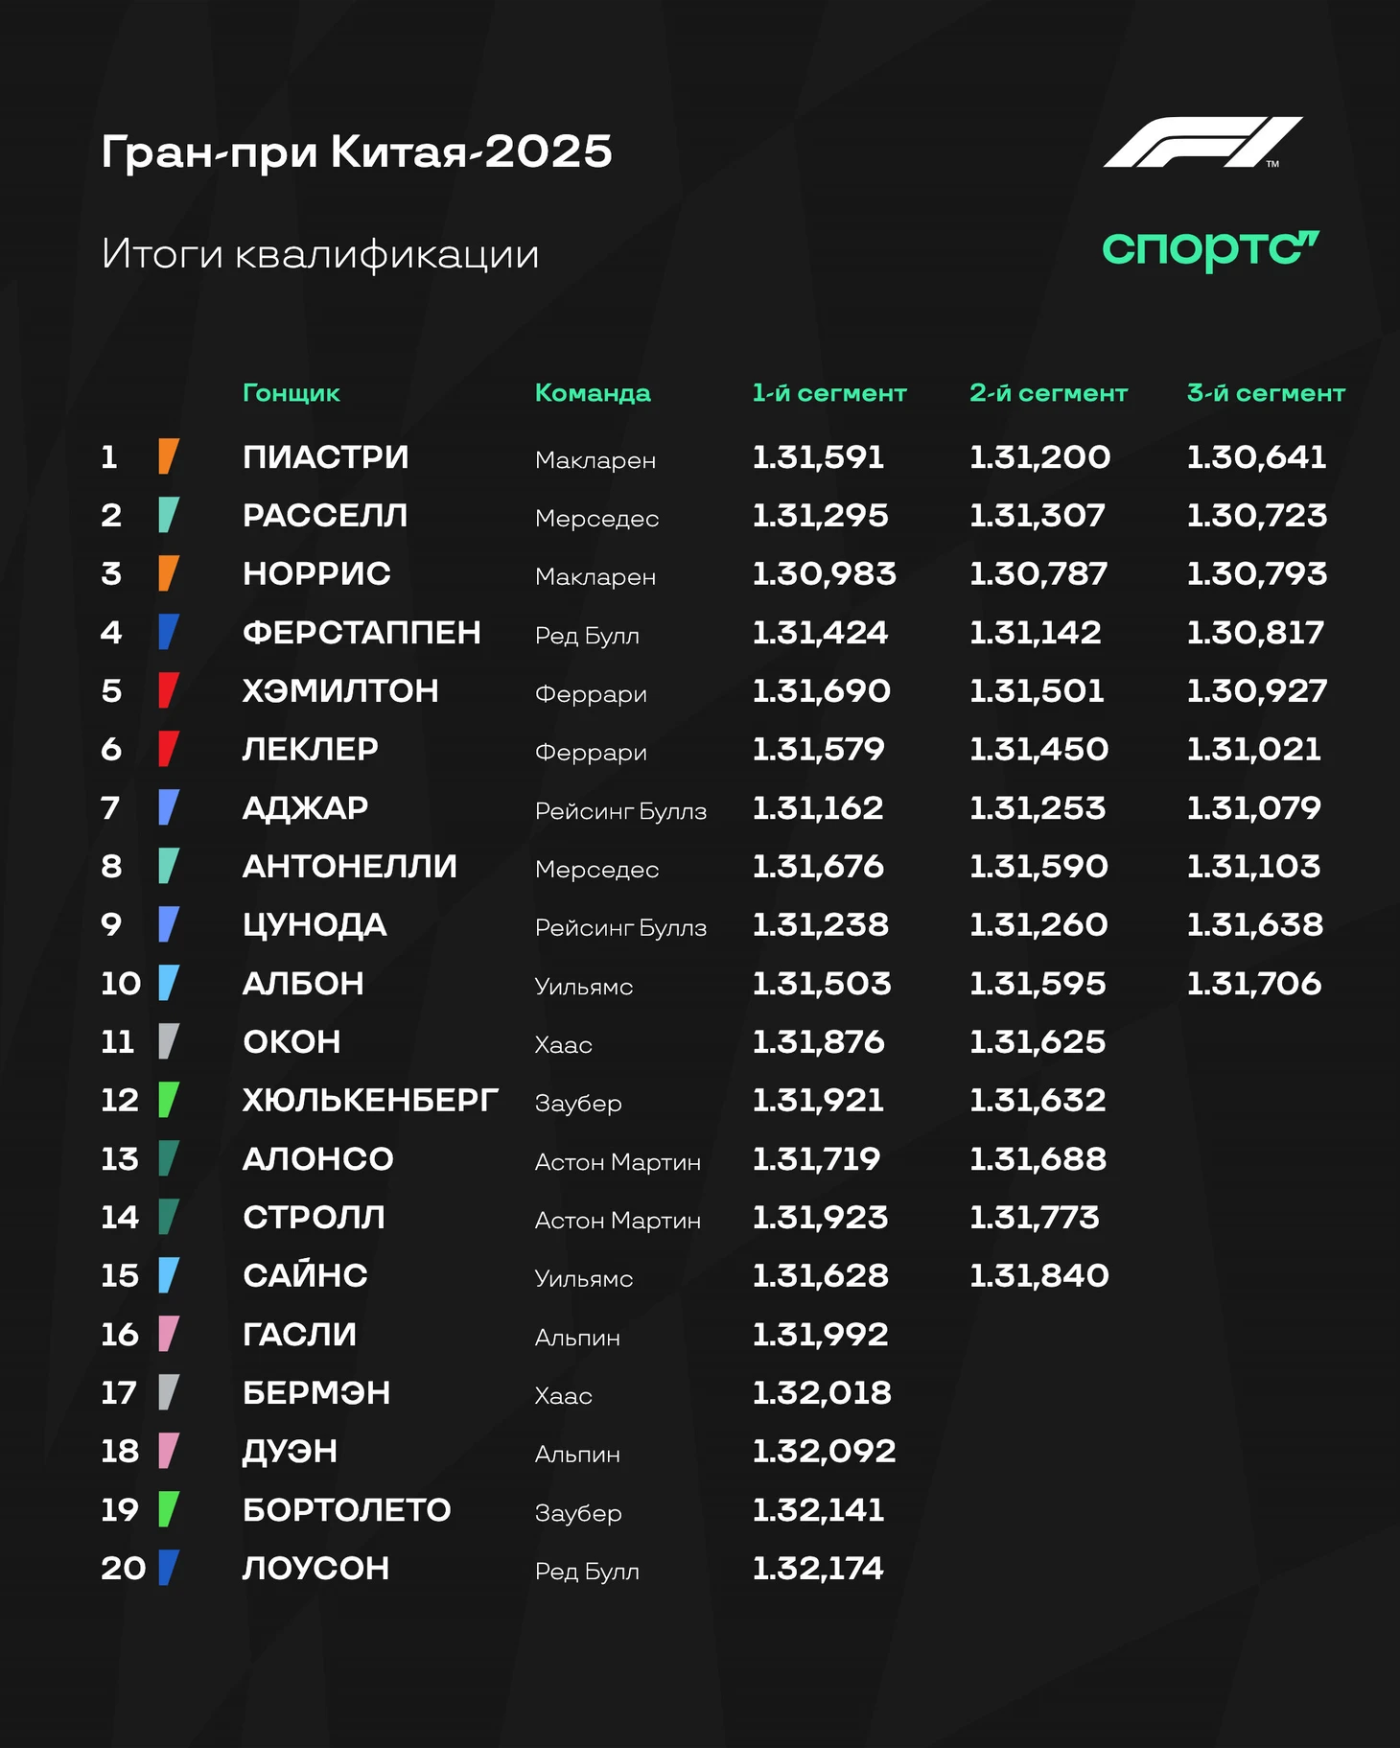
Task: Click the Гран-при Китая-2025 title
Action: 357,151
